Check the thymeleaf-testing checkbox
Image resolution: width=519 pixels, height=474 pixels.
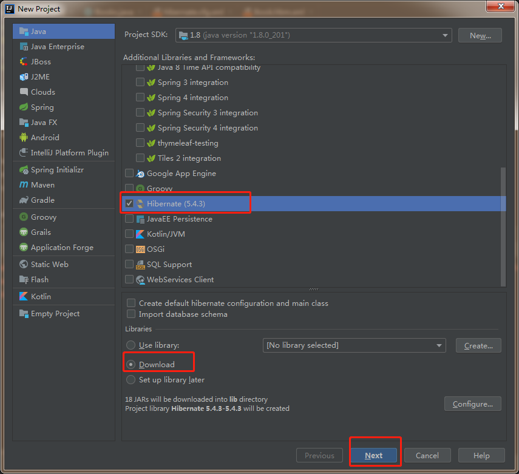[140, 143]
